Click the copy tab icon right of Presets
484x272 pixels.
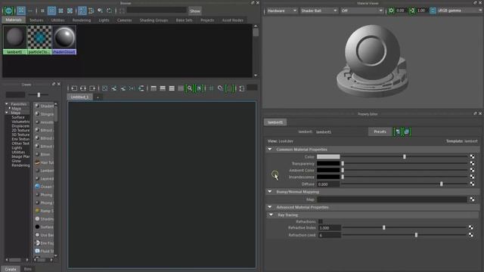[x=407, y=131]
